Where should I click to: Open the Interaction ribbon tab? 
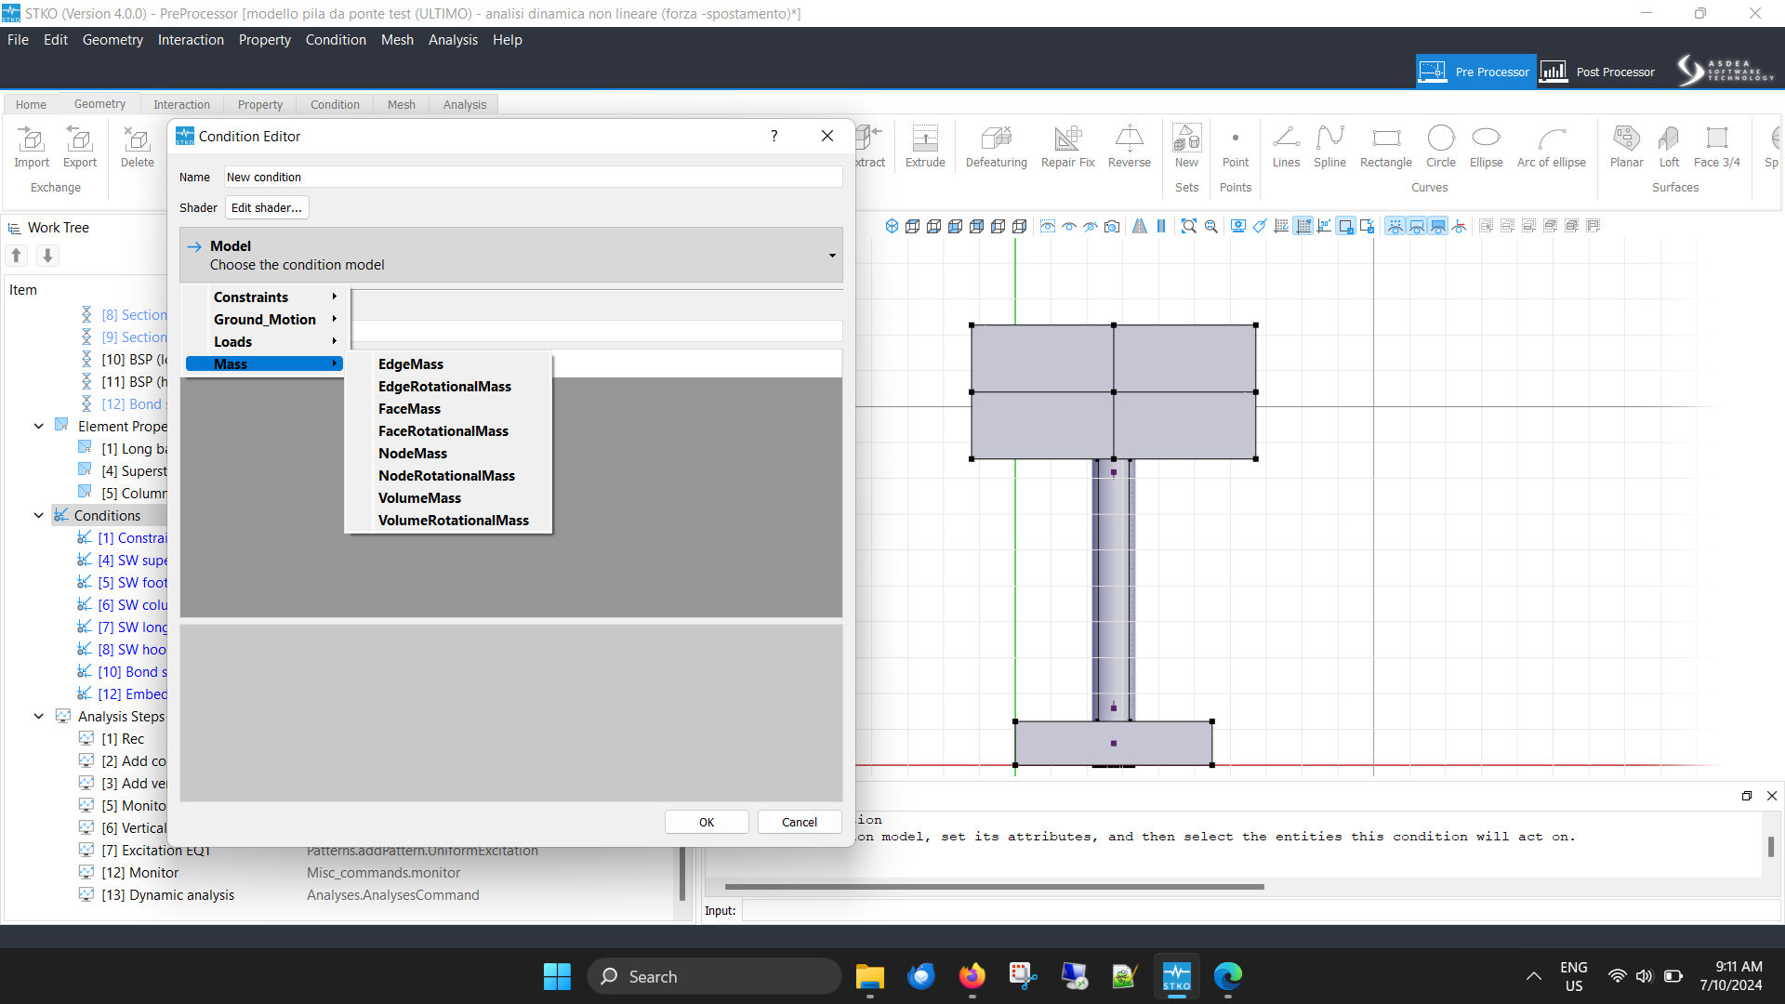coord(181,104)
